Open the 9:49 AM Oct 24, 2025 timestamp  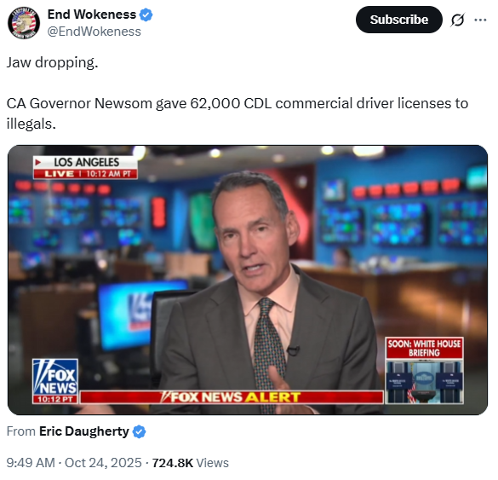74,463
